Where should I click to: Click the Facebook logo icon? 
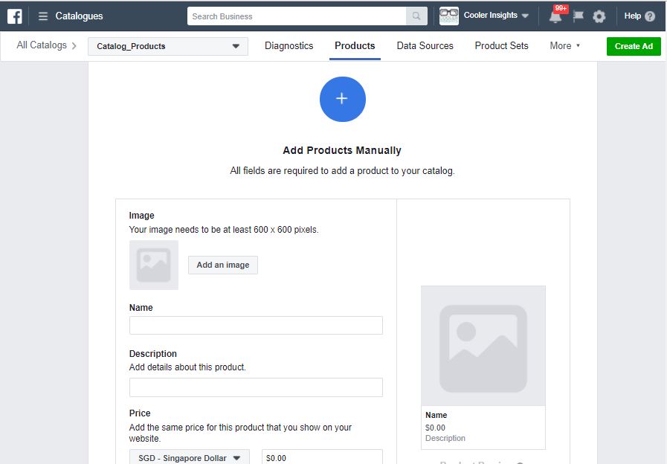pyautogui.click(x=14, y=16)
